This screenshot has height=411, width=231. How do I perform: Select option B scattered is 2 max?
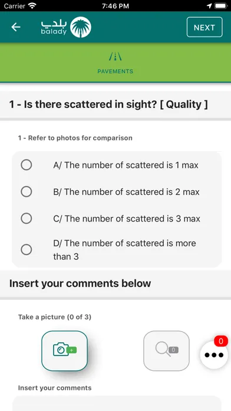pos(117,192)
